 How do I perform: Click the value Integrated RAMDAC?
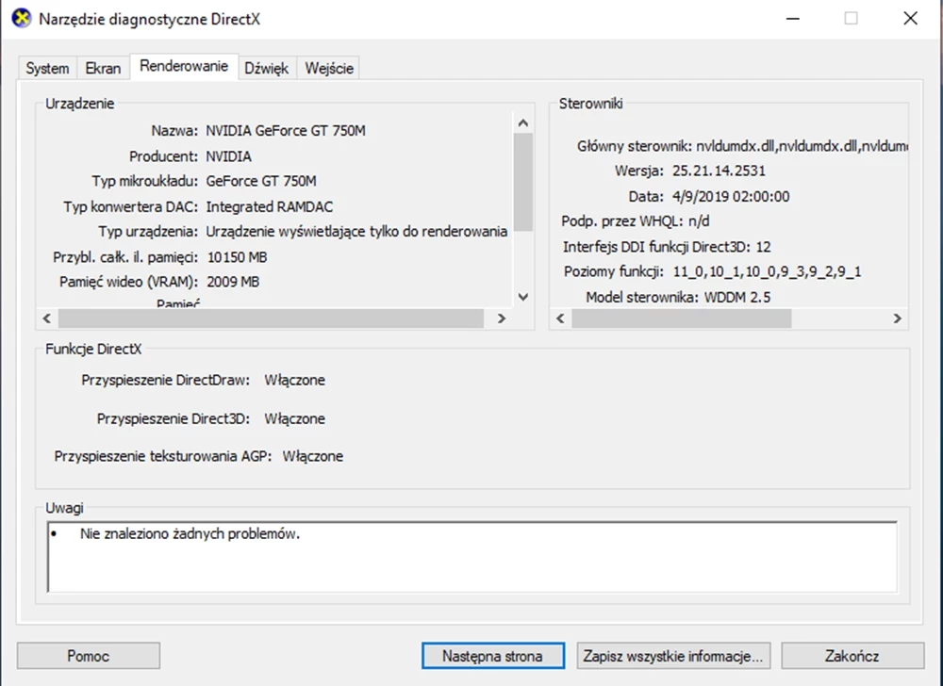[x=270, y=206]
